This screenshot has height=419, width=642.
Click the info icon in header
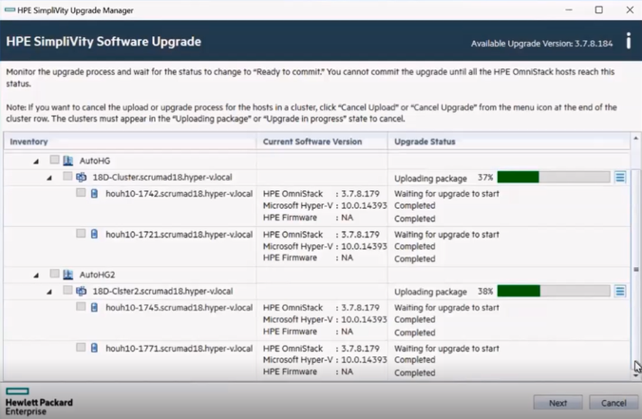click(629, 42)
